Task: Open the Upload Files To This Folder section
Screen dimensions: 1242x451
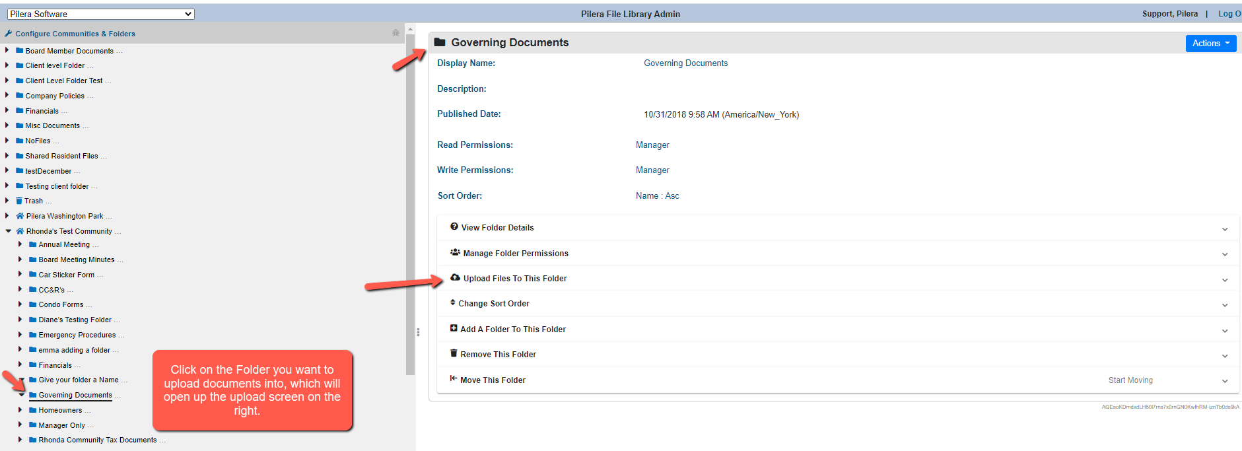Action: (838, 279)
